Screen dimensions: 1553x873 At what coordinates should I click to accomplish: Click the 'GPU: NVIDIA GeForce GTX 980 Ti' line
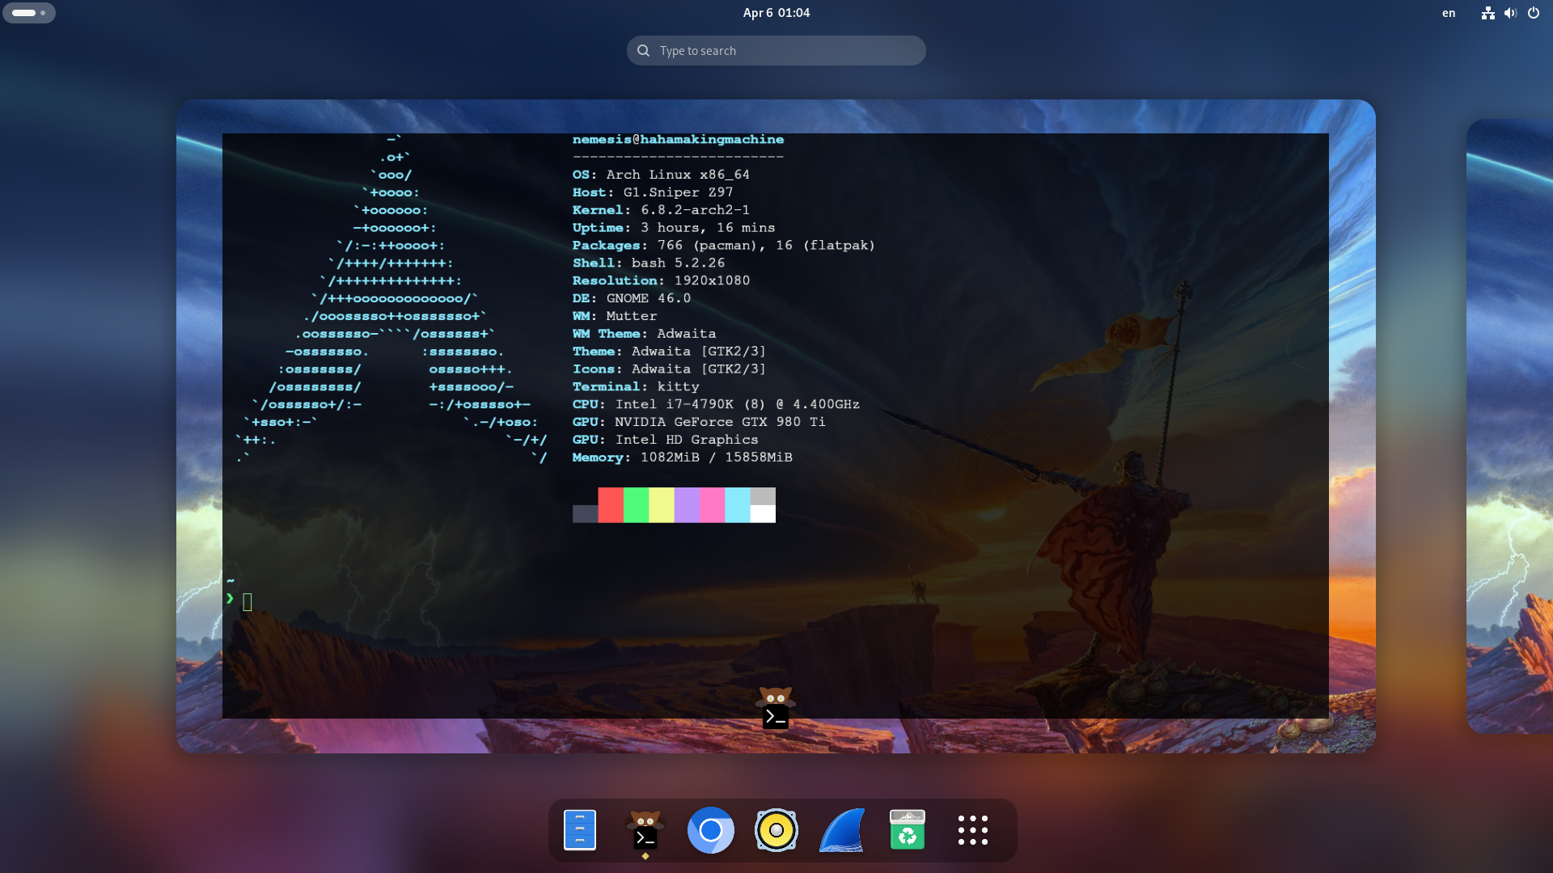point(699,422)
